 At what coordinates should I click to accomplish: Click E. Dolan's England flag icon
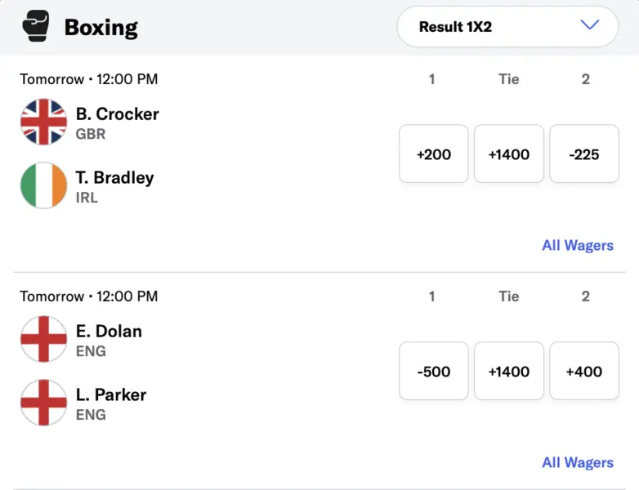(43, 340)
